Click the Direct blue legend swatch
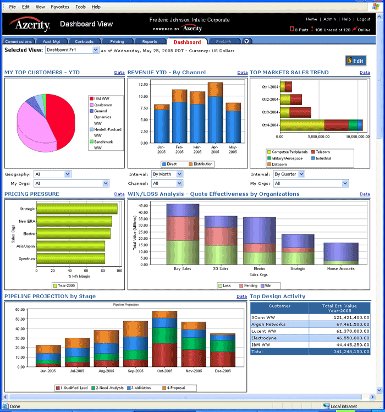The height and width of the screenshot is (412, 385). [x=164, y=164]
